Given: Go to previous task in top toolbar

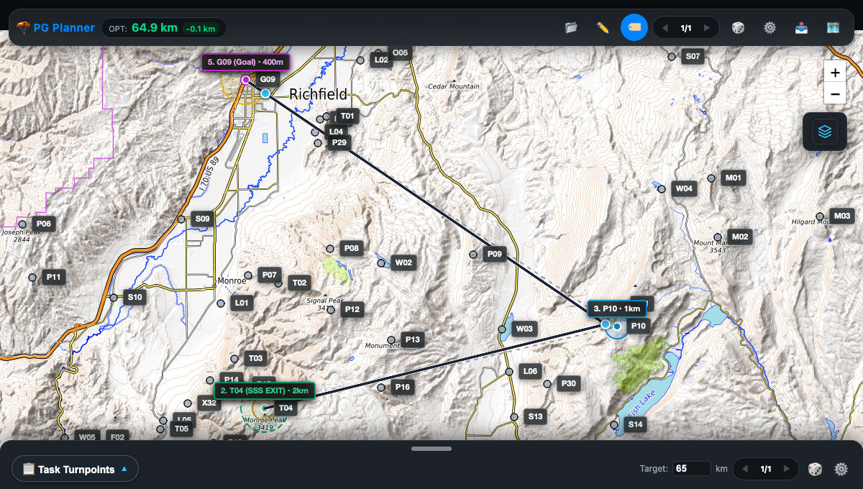Looking at the screenshot, I should pyautogui.click(x=665, y=28).
